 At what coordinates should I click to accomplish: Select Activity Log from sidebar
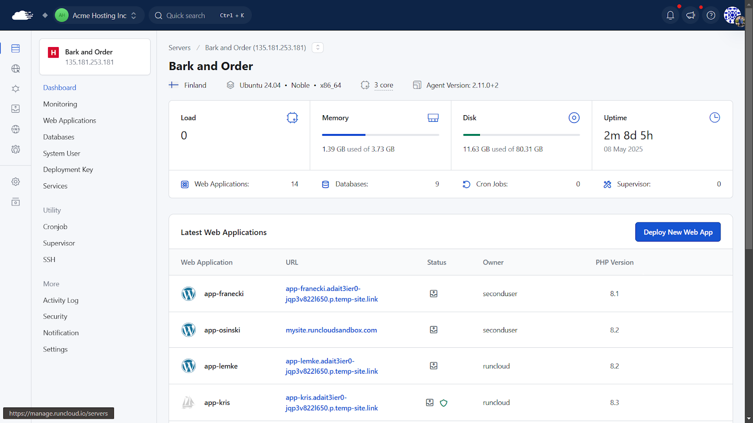(x=61, y=300)
